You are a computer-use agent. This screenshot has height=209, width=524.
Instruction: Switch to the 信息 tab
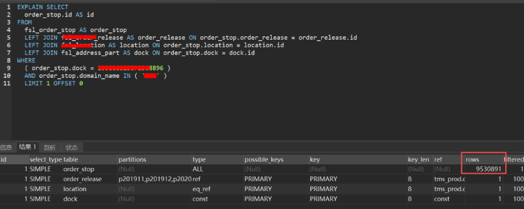[6, 148]
